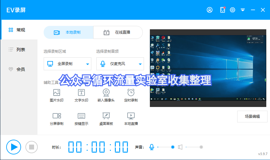Image resolution: width=270 pixels, height=160 pixels.
Task: Open the 文字水印 tool
Action: [81, 96]
